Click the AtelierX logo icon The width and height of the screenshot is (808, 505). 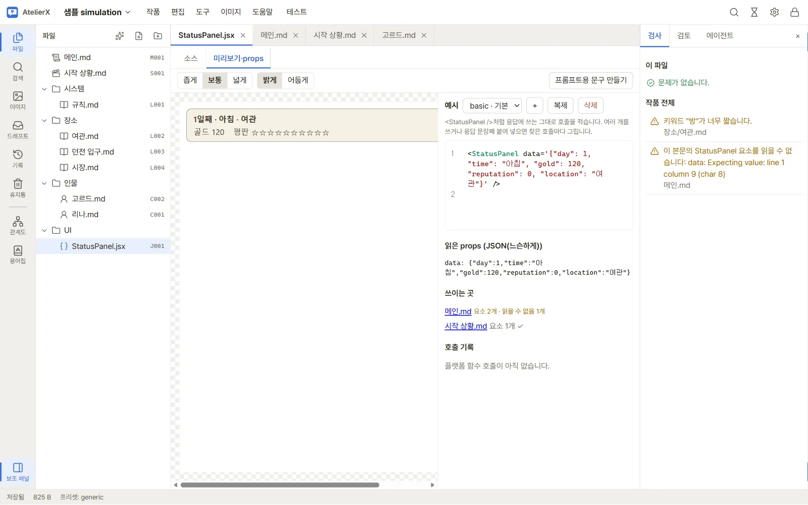pos(12,12)
